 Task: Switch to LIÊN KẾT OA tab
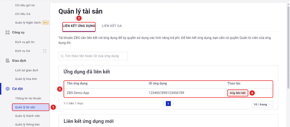112,26
